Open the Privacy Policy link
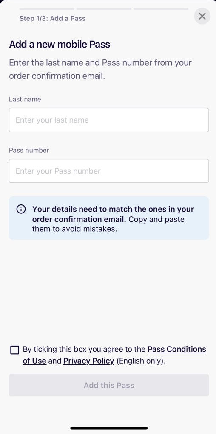The height and width of the screenshot is (434, 216). tap(89, 361)
